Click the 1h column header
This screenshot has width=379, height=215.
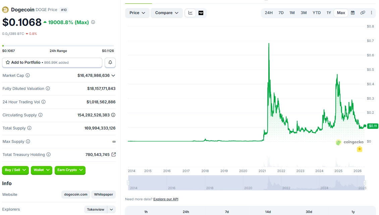pos(146,212)
